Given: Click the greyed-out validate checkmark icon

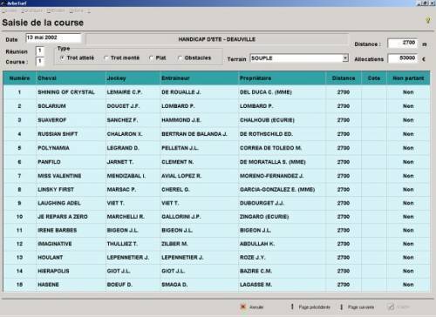Looking at the screenshot, I should (392, 307).
